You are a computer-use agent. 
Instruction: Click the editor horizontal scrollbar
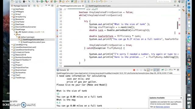coord(117,66)
